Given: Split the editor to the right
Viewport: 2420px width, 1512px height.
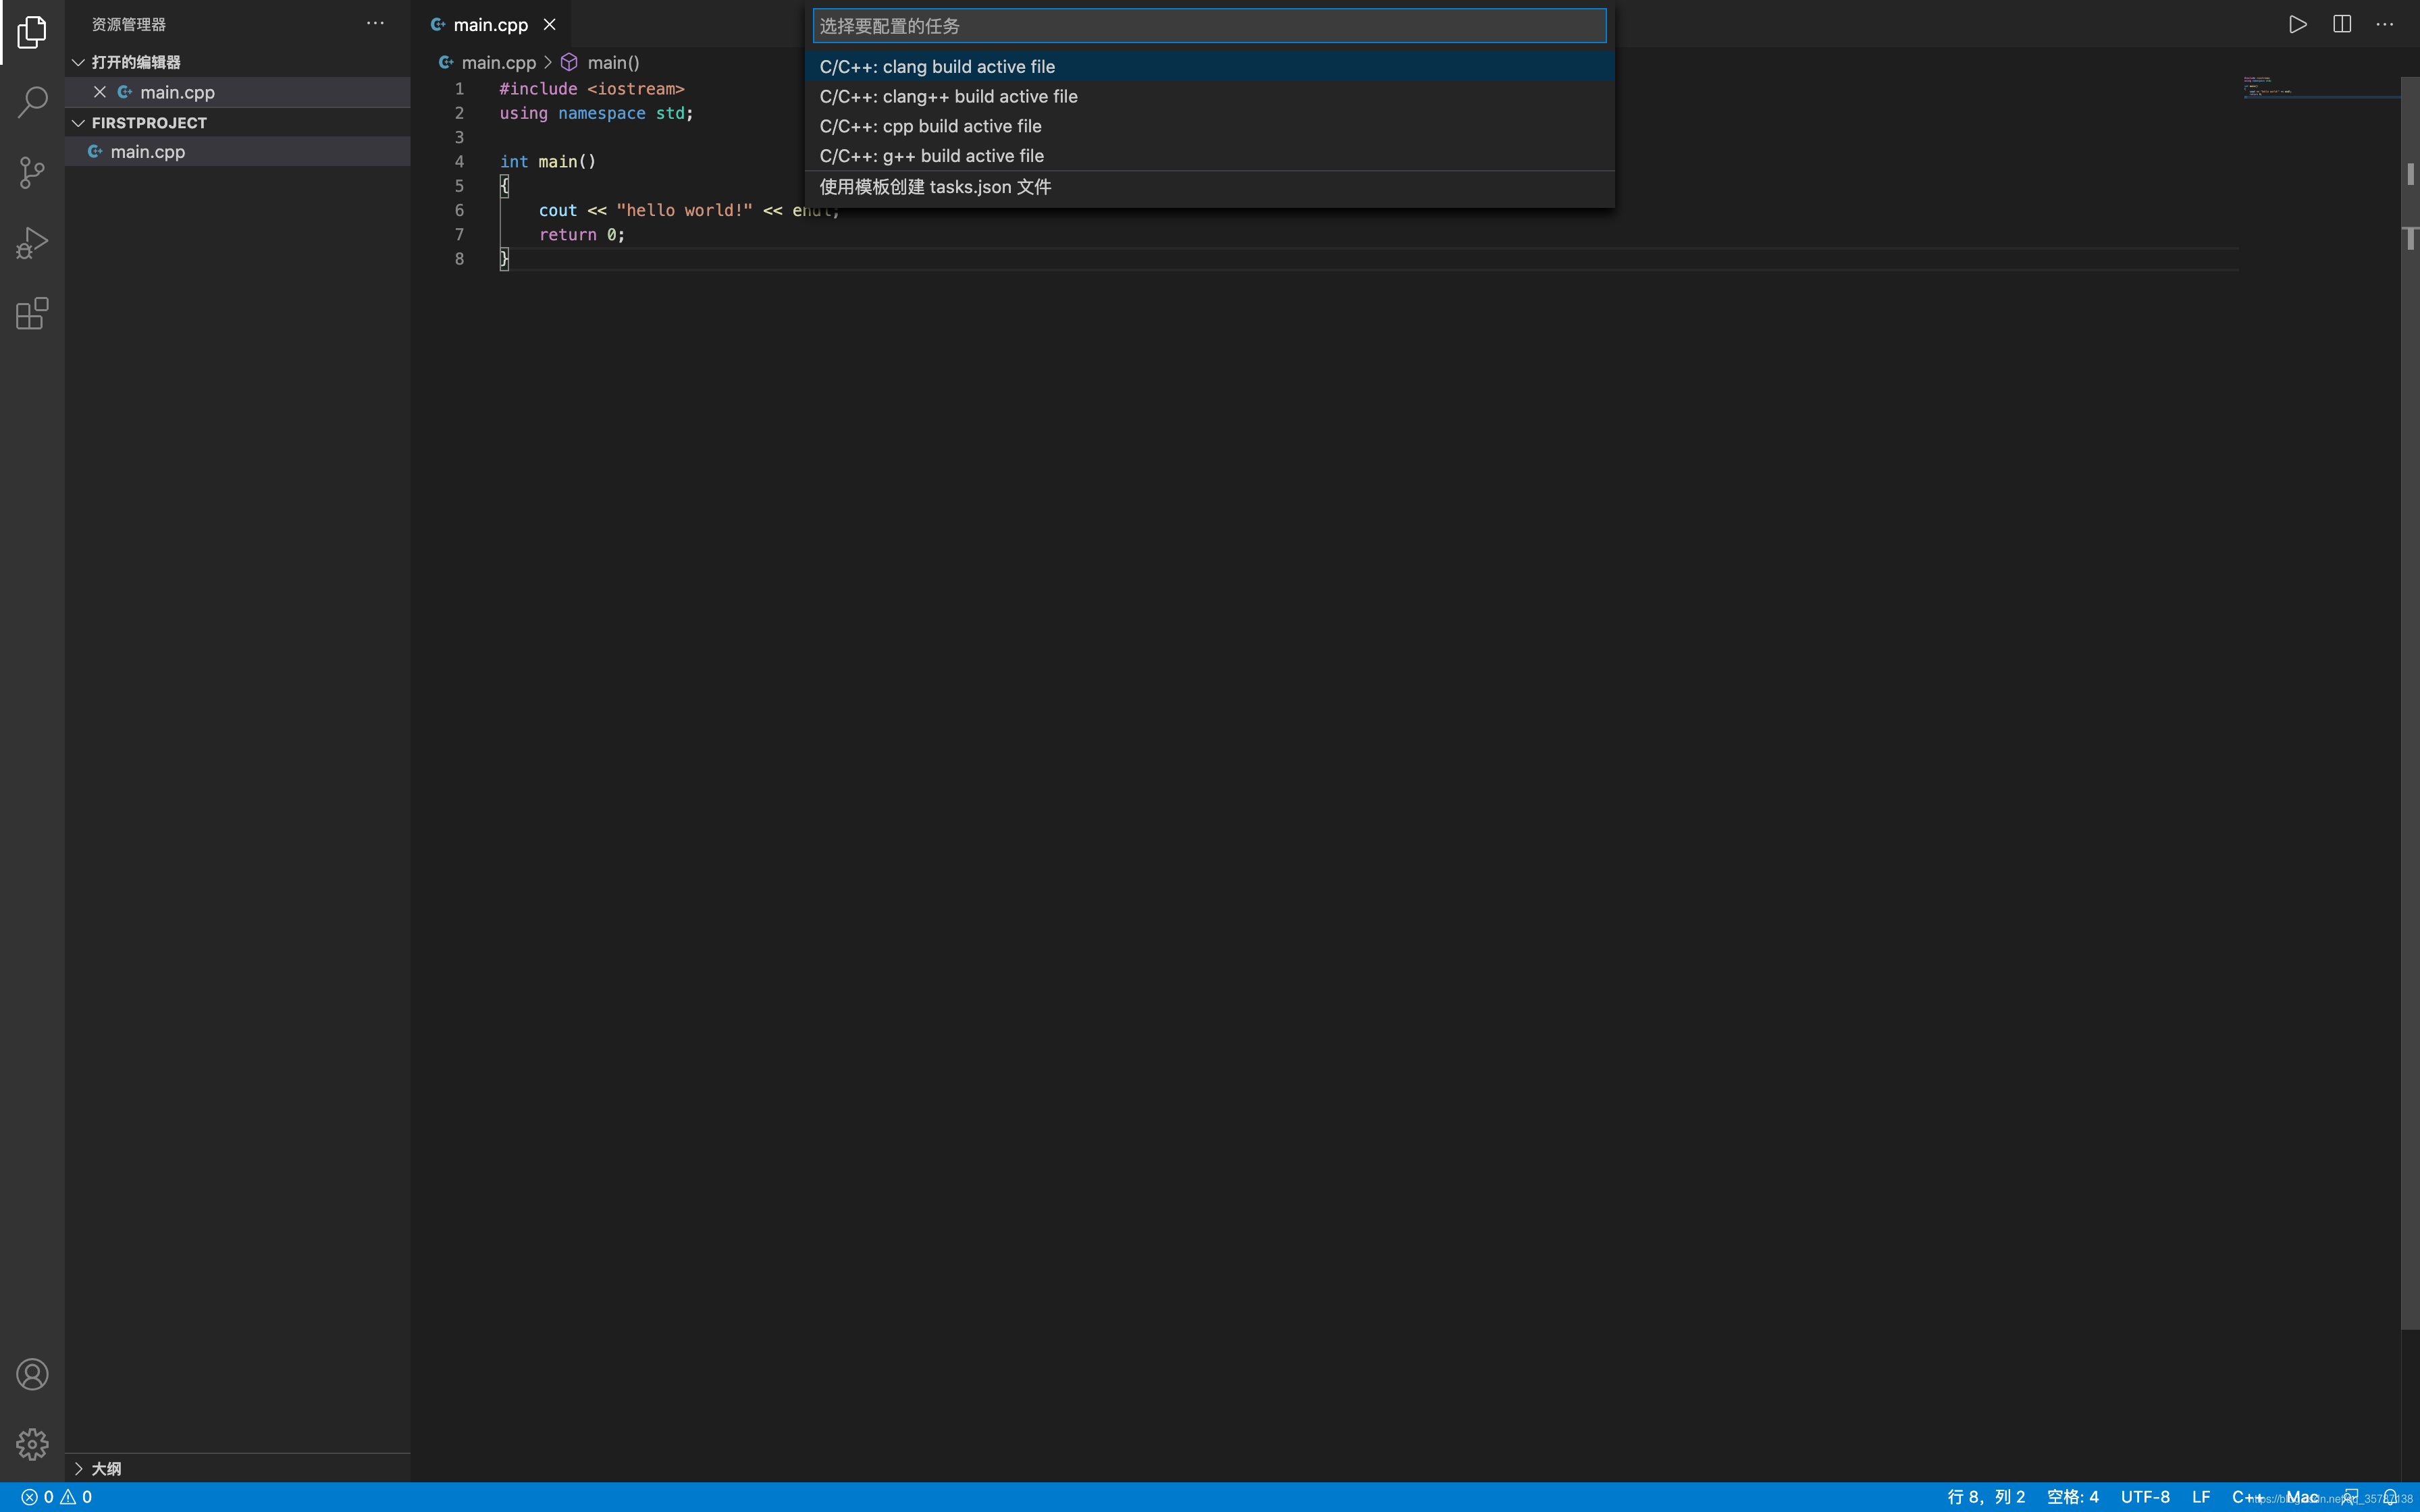Looking at the screenshot, I should [2341, 24].
